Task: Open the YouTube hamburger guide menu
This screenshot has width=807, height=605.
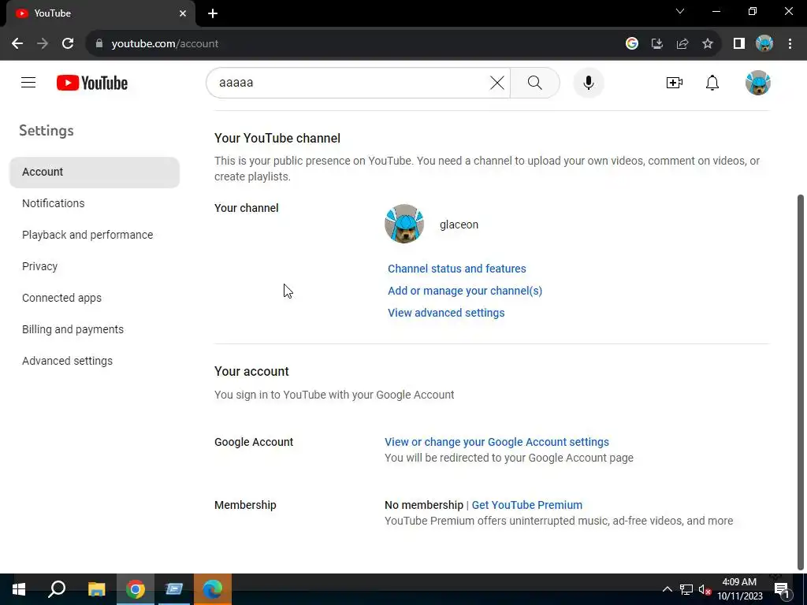Action: [x=28, y=82]
